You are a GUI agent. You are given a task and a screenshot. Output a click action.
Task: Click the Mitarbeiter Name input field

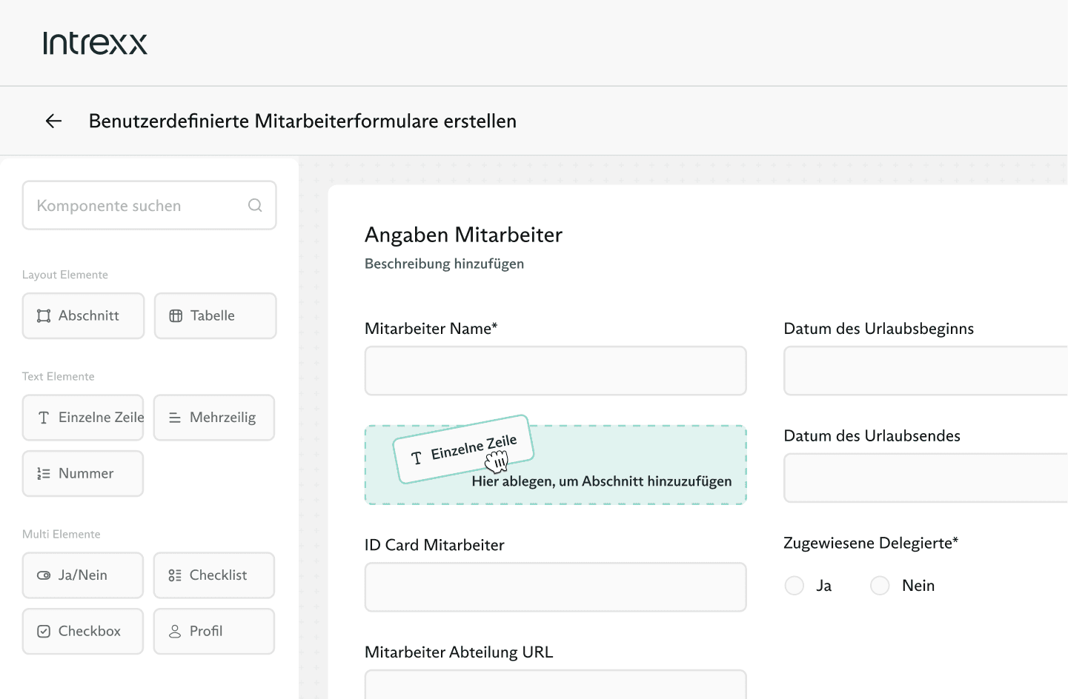[x=555, y=370]
